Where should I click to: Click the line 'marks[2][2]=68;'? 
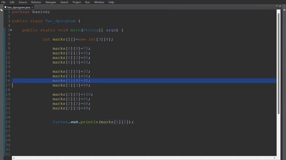[71, 104]
